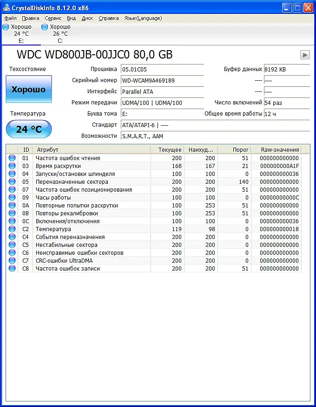Click the status orb for attribute 01
The height and width of the screenshot is (407, 316).
[x=12, y=158]
